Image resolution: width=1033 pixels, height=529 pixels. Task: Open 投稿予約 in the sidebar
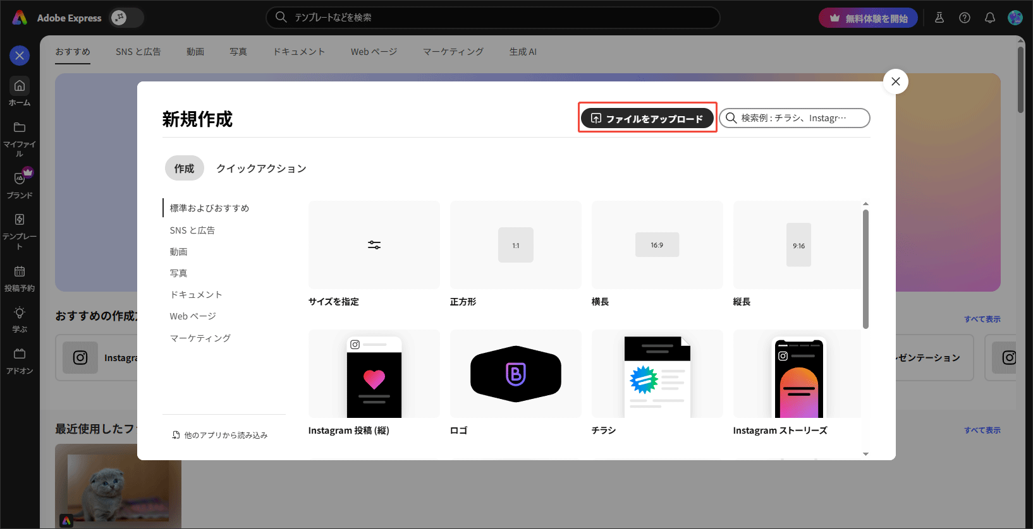[x=20, y=278]
